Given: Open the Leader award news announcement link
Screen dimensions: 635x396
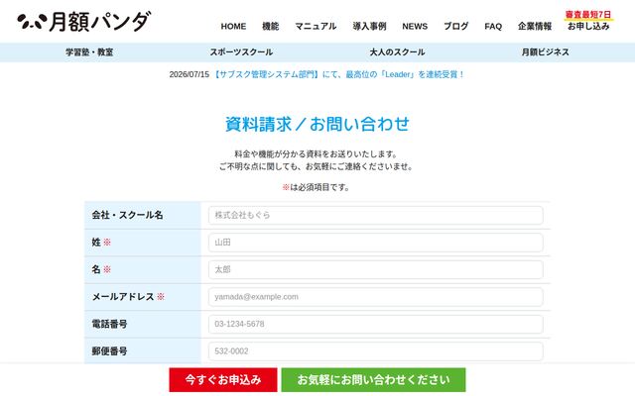Looking at the screenshot, I should [x=339, y=75].
